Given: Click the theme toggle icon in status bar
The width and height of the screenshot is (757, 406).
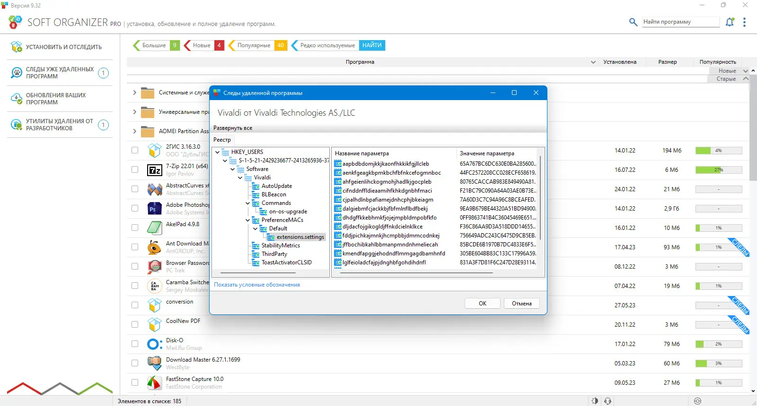Looking at the screenshot, I should [x=595, y=401].
